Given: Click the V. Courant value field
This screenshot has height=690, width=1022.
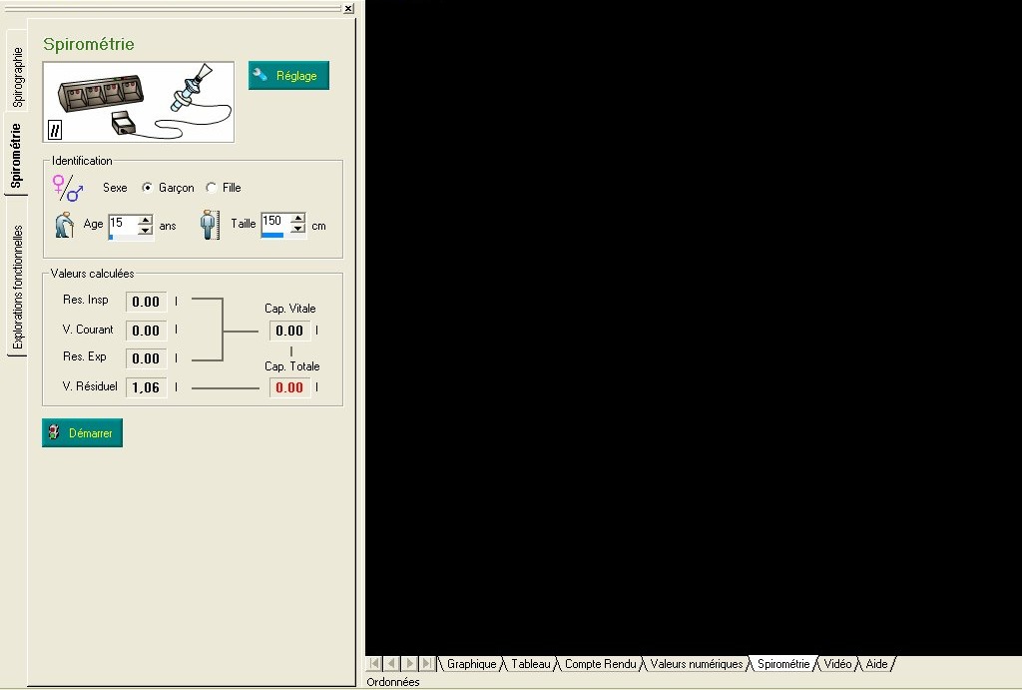Looking at the screenshot, I should 146,331.
